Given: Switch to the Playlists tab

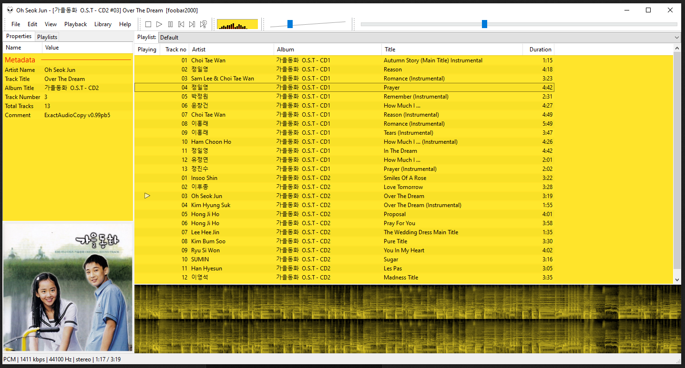Looking at the screenshot, I should pos(47,37).
